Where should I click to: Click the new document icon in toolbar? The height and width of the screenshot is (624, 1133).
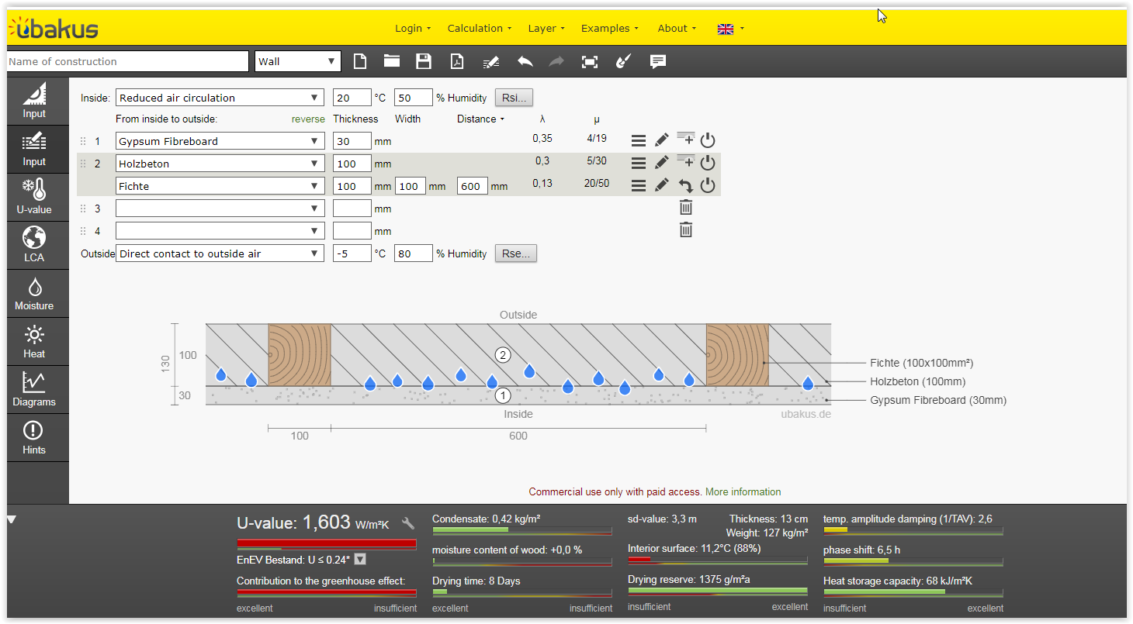tap(359, 62)
